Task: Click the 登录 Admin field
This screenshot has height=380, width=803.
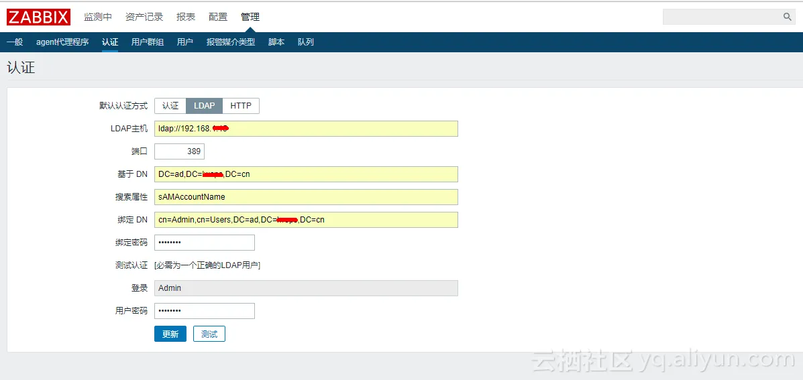Action: coord(307,288)
